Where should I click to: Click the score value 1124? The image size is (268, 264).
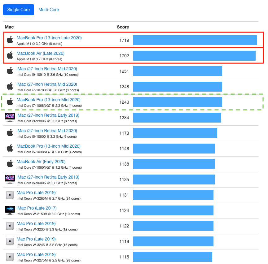pos(124,210)
